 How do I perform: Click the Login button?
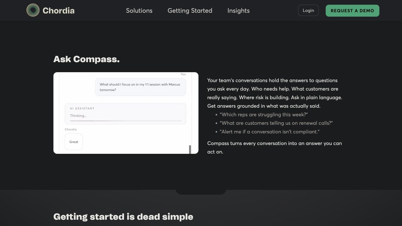(x=308, y=10)
